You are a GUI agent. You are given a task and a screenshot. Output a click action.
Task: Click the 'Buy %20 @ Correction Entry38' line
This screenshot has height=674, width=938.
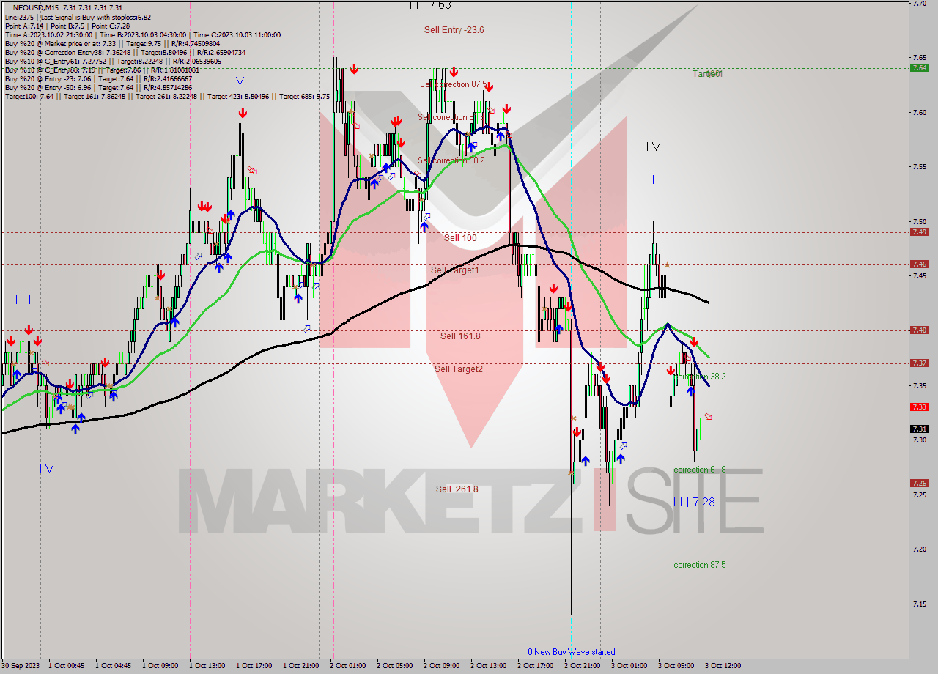point(125,52)
